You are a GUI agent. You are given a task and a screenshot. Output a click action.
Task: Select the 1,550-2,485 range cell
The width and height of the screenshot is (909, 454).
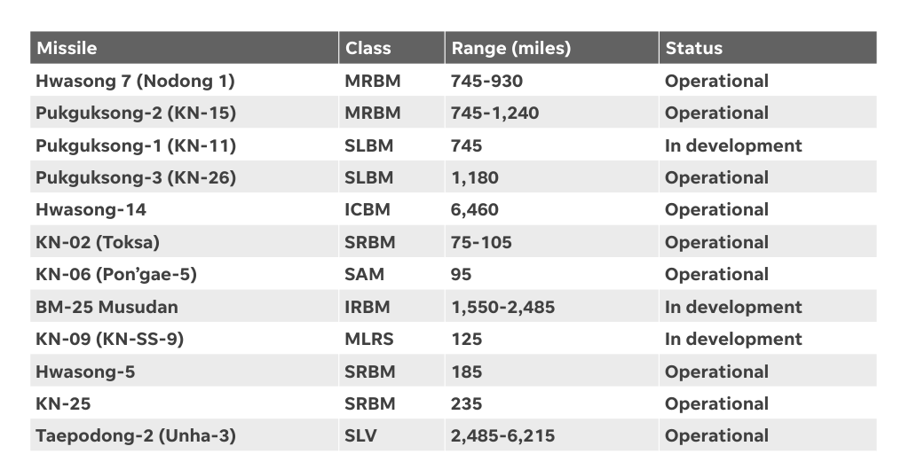point(503,307)
